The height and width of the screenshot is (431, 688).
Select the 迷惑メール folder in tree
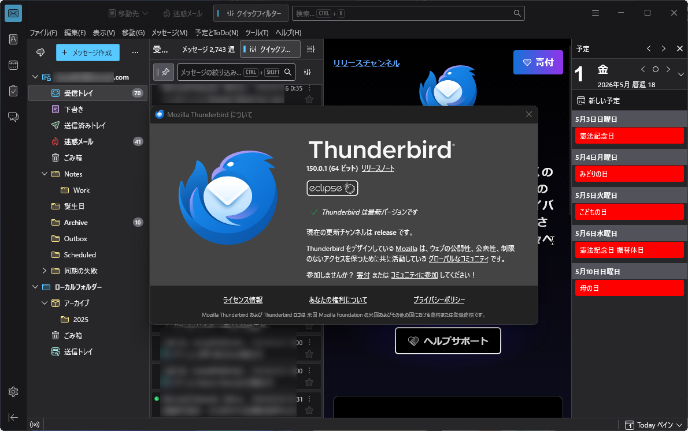[88, 141]
